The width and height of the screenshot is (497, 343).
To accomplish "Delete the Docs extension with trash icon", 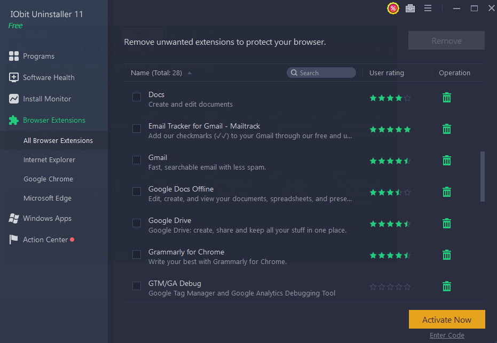I will point(447,98).
